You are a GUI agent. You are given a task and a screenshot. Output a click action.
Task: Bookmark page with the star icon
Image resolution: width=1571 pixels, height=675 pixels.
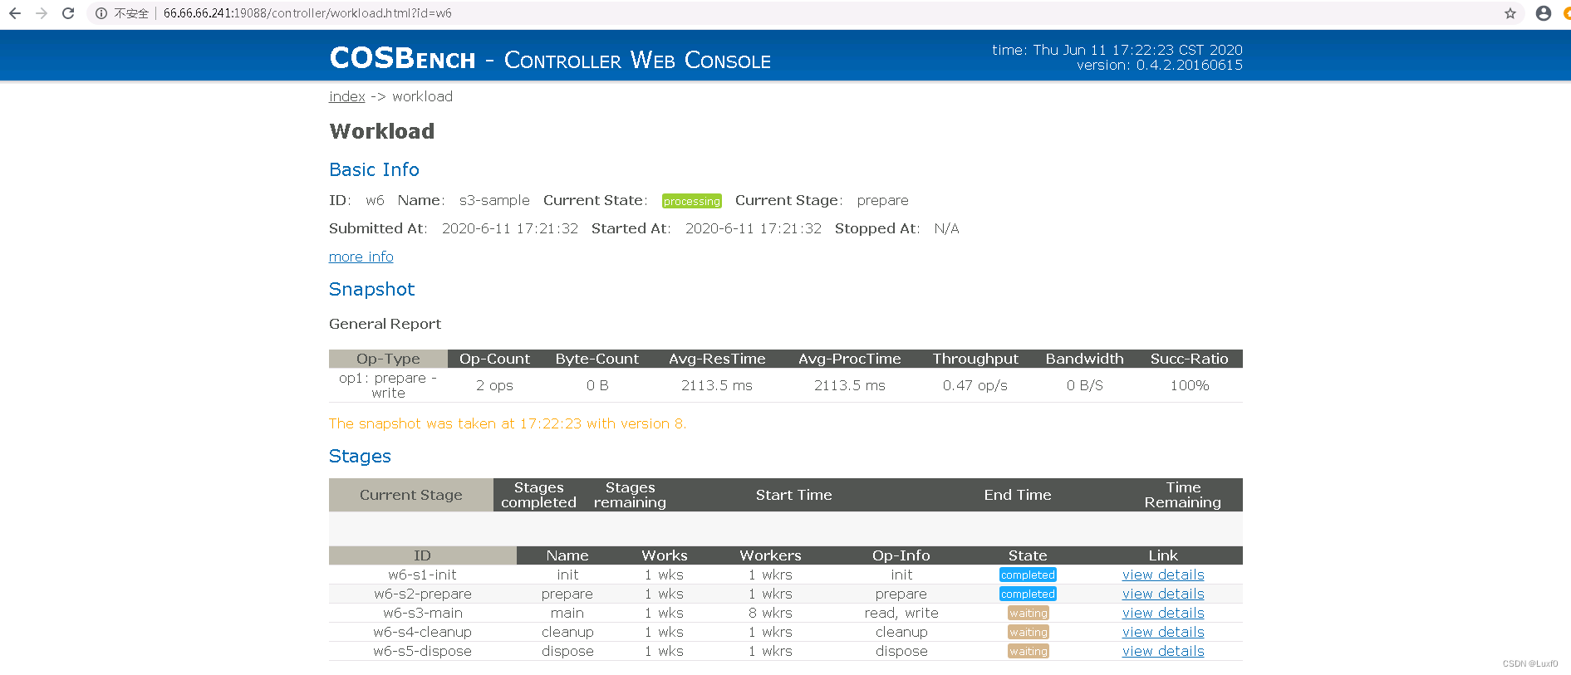tap(1510, 13)
